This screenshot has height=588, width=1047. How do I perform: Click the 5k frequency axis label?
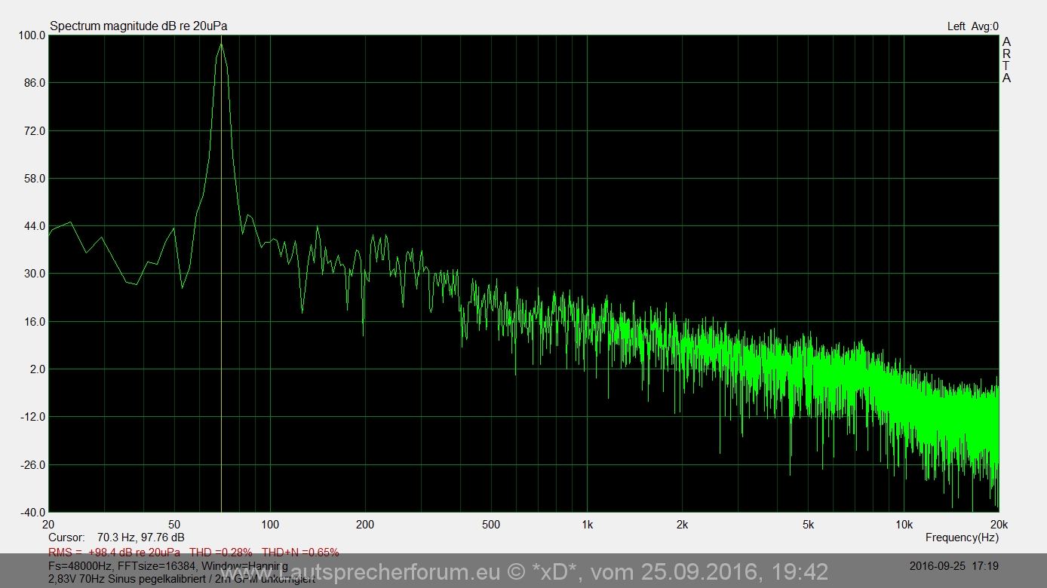(808, 525)
